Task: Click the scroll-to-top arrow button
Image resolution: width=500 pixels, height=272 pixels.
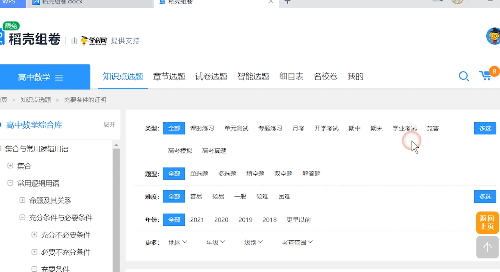Action: 487,247
